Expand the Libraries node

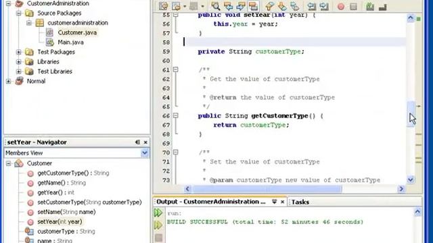(18, 61)
